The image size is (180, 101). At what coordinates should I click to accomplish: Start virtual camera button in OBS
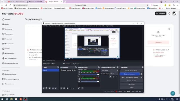[x=130, y=77]
